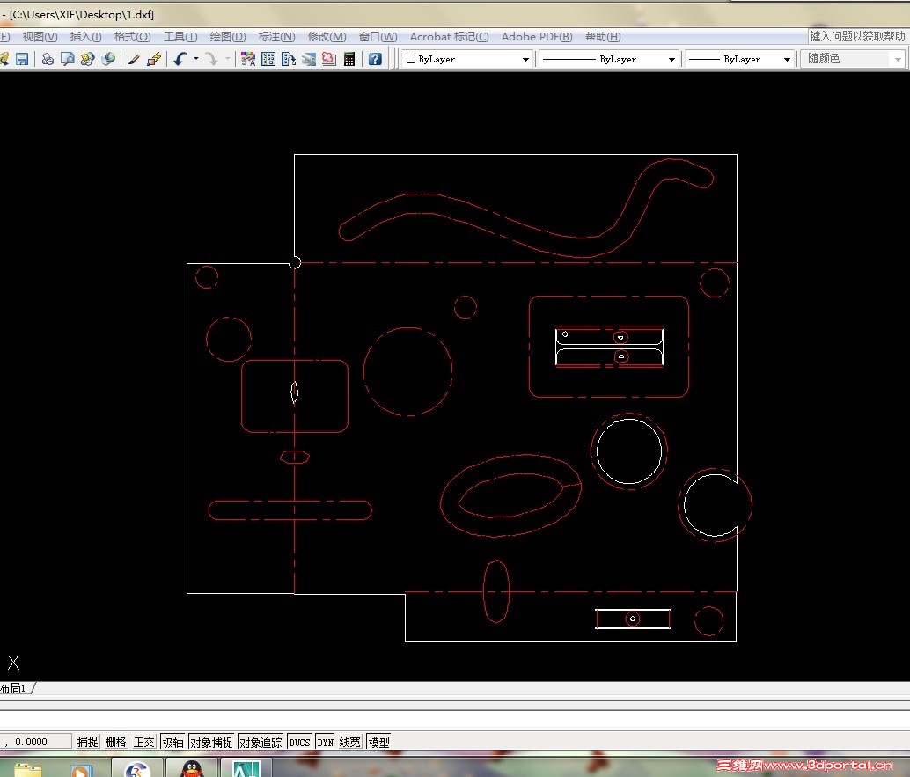Open the ByLayer lineweight dropdown
This screenshot has height=777, width=910.
[x=787, y=59]
